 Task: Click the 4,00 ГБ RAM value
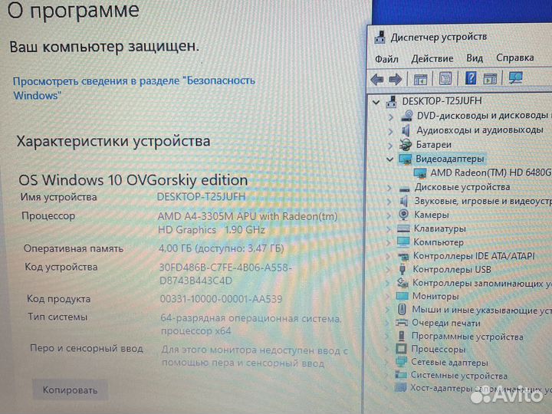221,248
